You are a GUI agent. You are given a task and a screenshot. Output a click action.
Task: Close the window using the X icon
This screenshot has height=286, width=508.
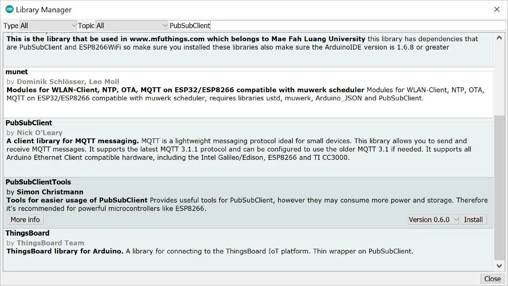tap(496, 10)
